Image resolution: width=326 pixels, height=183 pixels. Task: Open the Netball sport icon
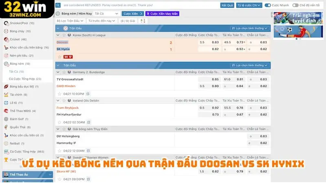pyautogui.click(x=6, y=144)
